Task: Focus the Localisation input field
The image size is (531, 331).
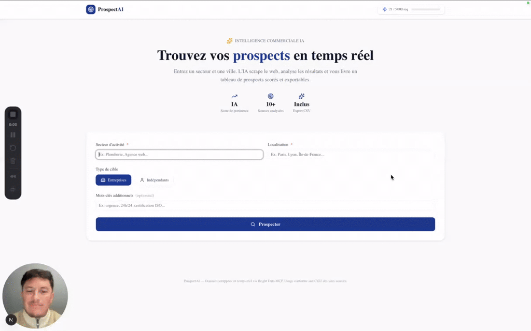Action: tap(351, 154)
